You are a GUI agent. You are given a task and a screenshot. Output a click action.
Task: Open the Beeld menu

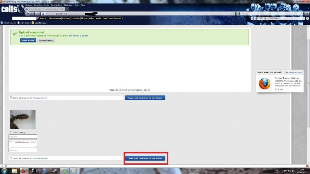click(x=47, y=5)
